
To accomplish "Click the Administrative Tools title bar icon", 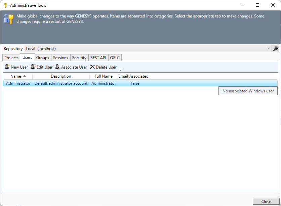I will [5, 5].
